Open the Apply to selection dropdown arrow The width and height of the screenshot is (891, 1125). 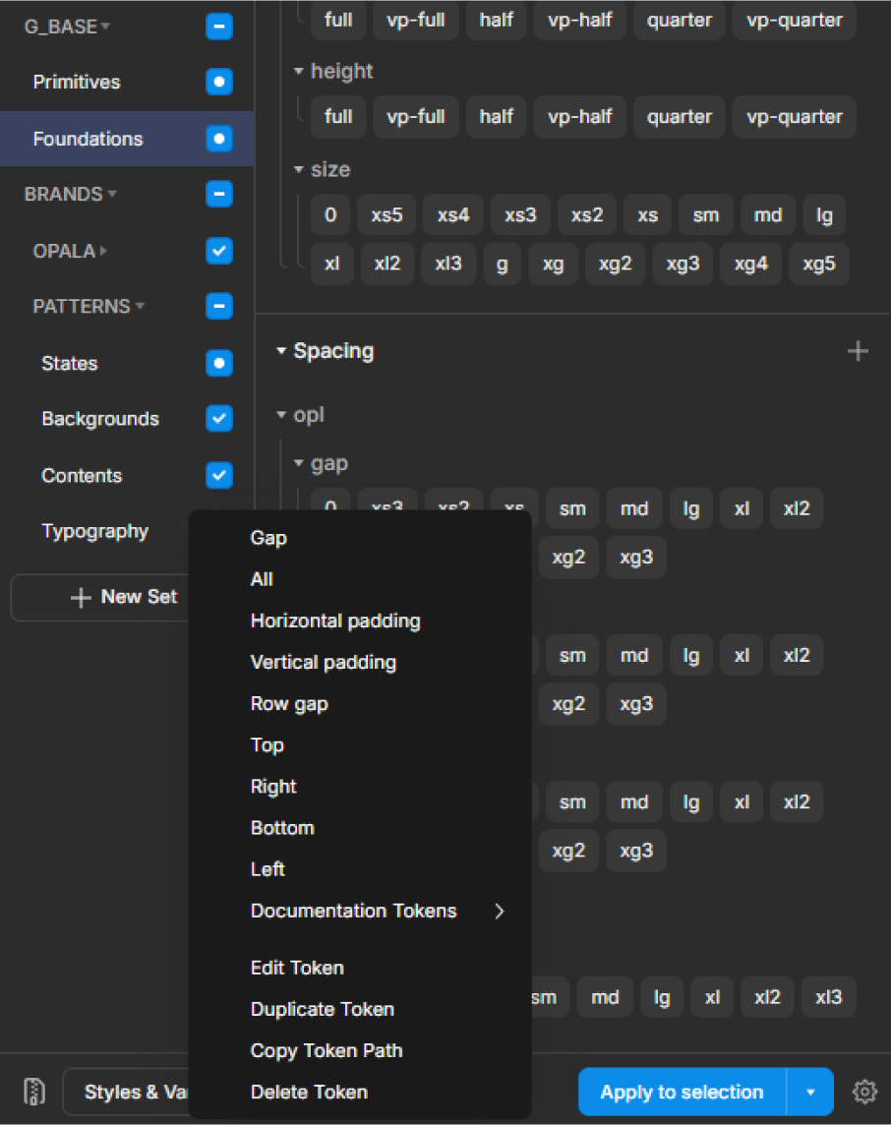coord(810,1092)
